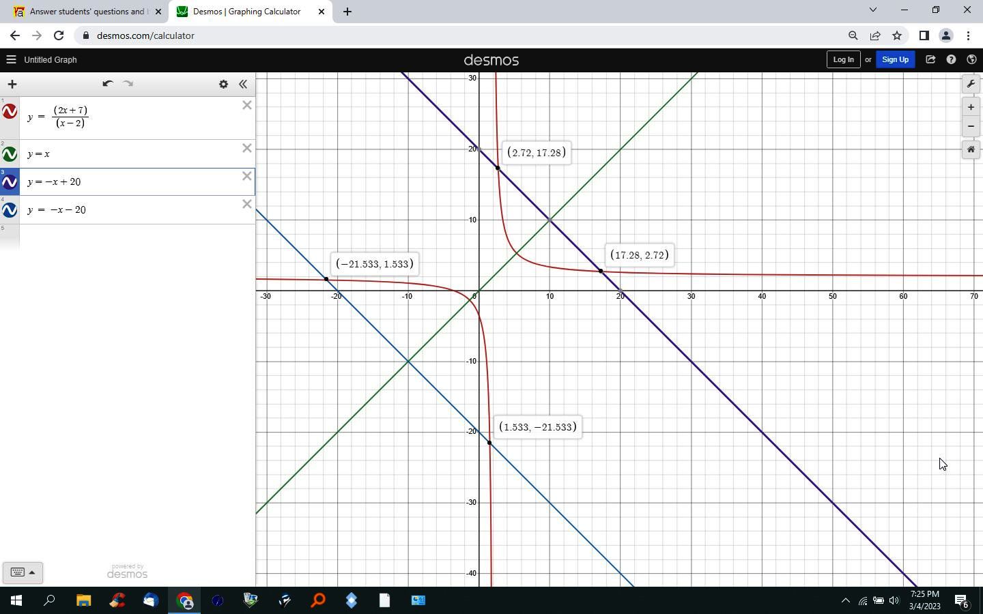Show hidden system tray icons
Image resolution: width=983 pixels, height=614 pixels.
pos(845,600)
